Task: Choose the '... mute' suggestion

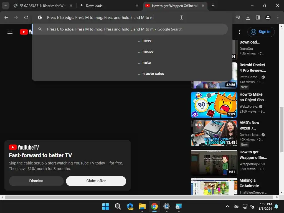Action: (144, 62)
